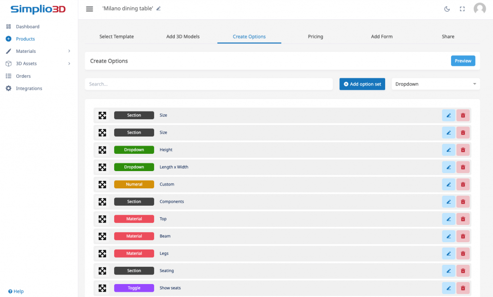Delete the Legs material option
This screenshot has height=297, width=493.
click(x=463, y=254)
